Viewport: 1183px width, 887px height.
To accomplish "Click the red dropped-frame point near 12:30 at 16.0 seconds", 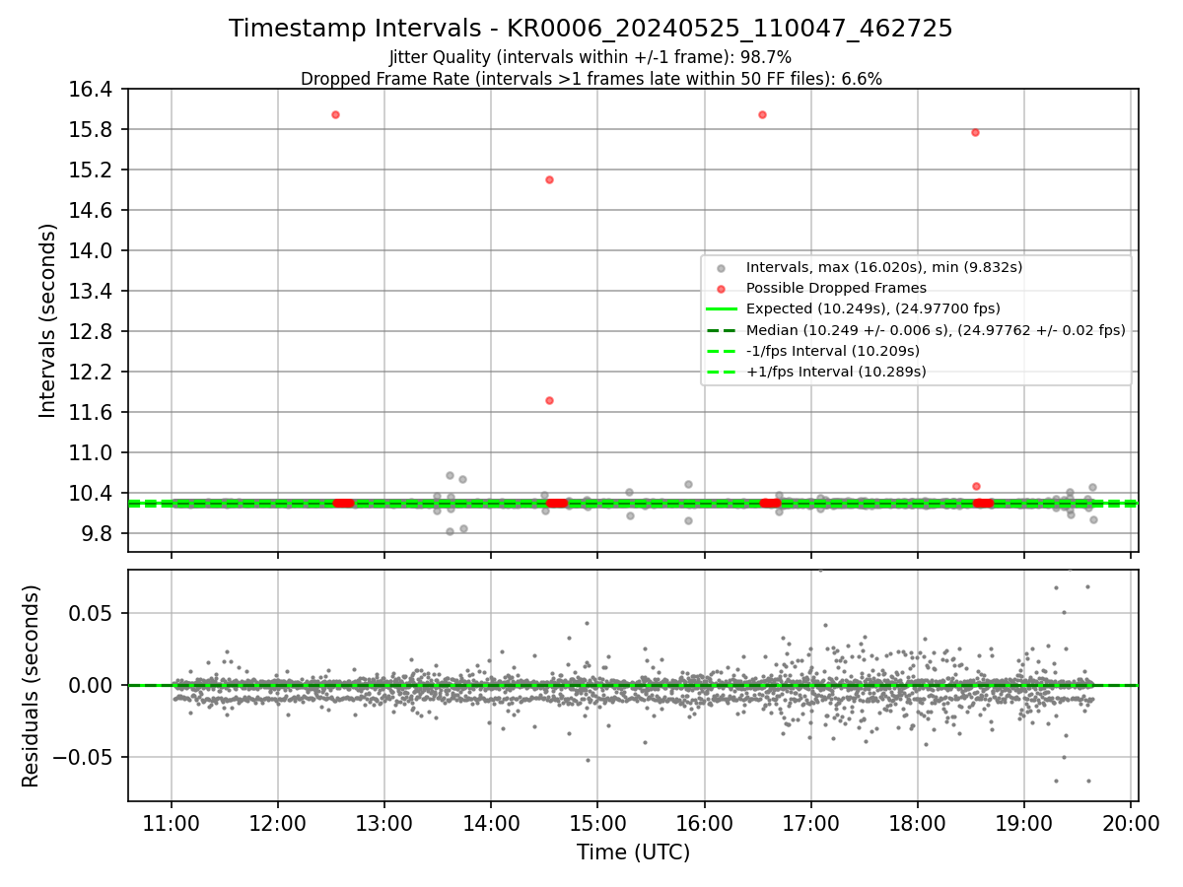I will (x=335, y=114).
